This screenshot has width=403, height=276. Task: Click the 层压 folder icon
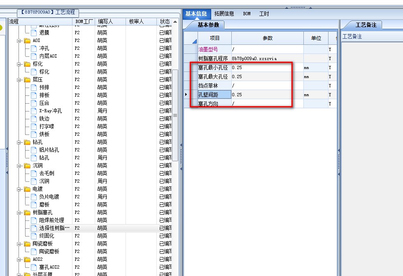[27, 79]
